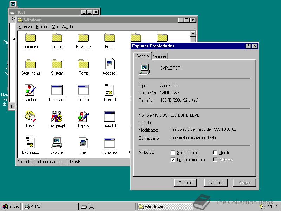The image size is (281, 211).
Task: Click the help question mark button
Action: pos(248,46)
